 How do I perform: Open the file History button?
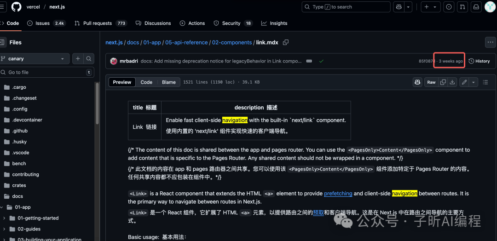click(479, 61)
